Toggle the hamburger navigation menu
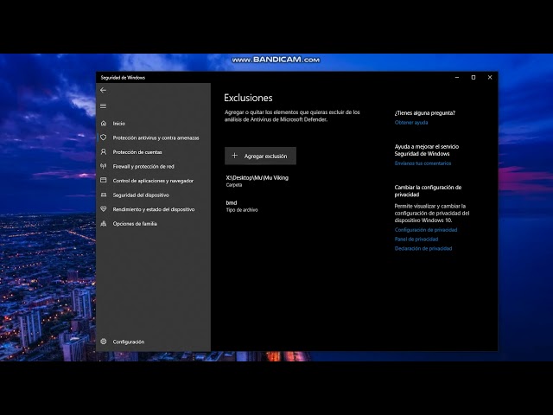The width and height of the screenshot is (553, 415). click(103, 106)
